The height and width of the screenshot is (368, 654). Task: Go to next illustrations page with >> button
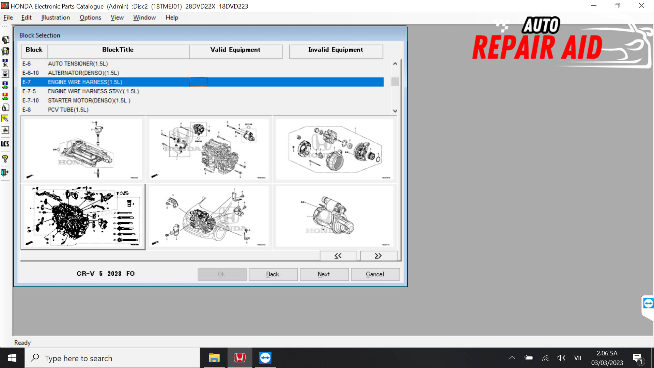coord(378,256)
